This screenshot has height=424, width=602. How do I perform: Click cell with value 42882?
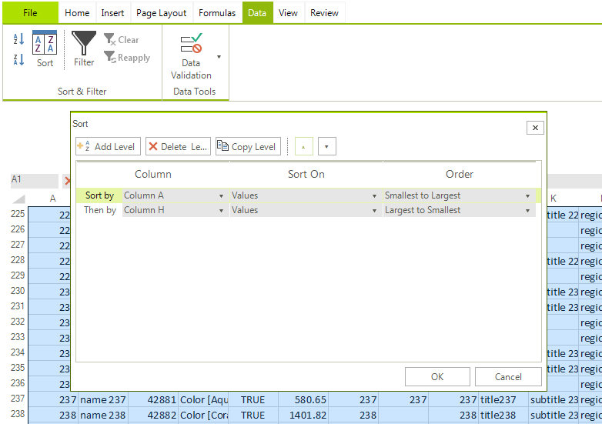[x=152, y=415]
